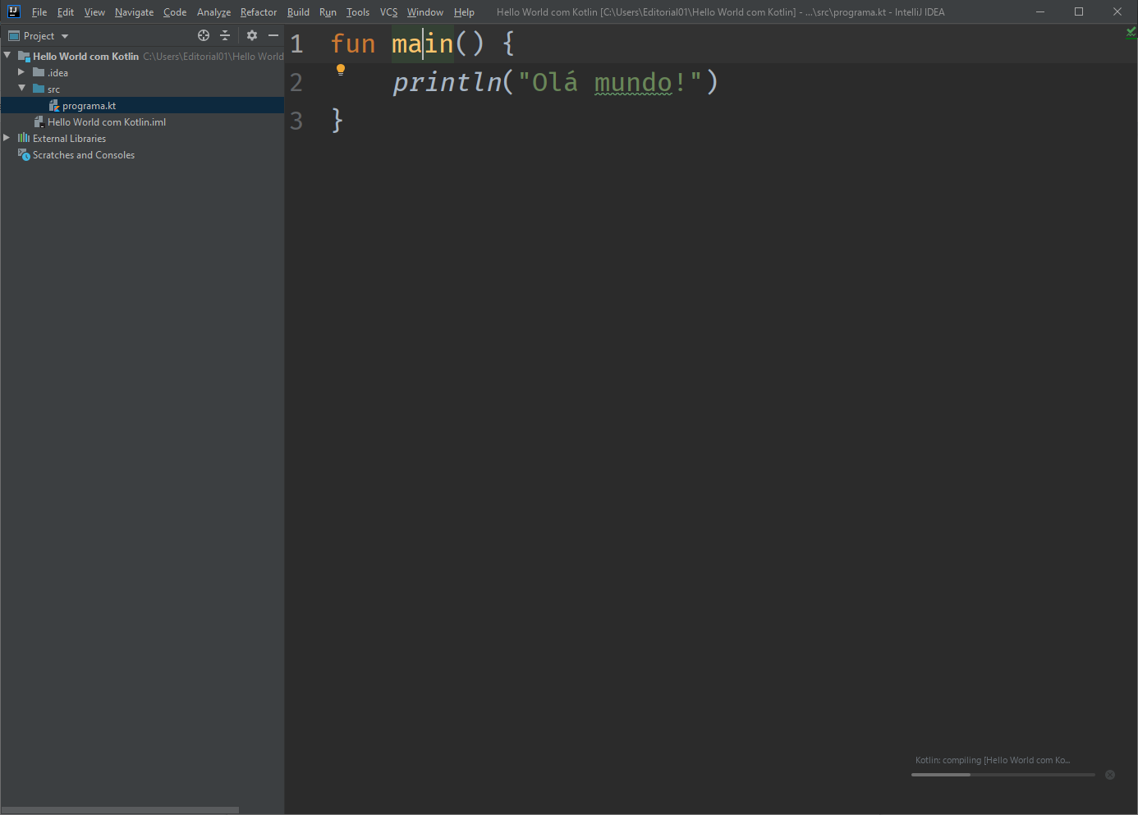1138x815 pixels.
Task: Click Scratches and Consoles item
Action: [x=83, y=155]
